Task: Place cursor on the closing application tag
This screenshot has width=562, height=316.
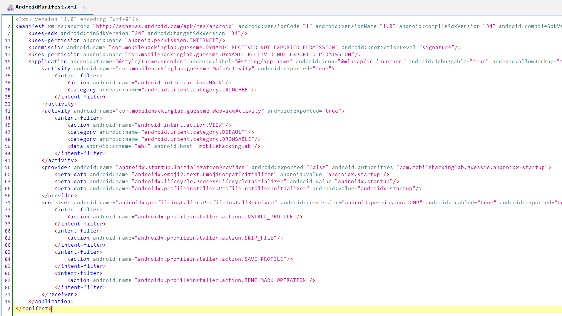Action: pos(51,301)
